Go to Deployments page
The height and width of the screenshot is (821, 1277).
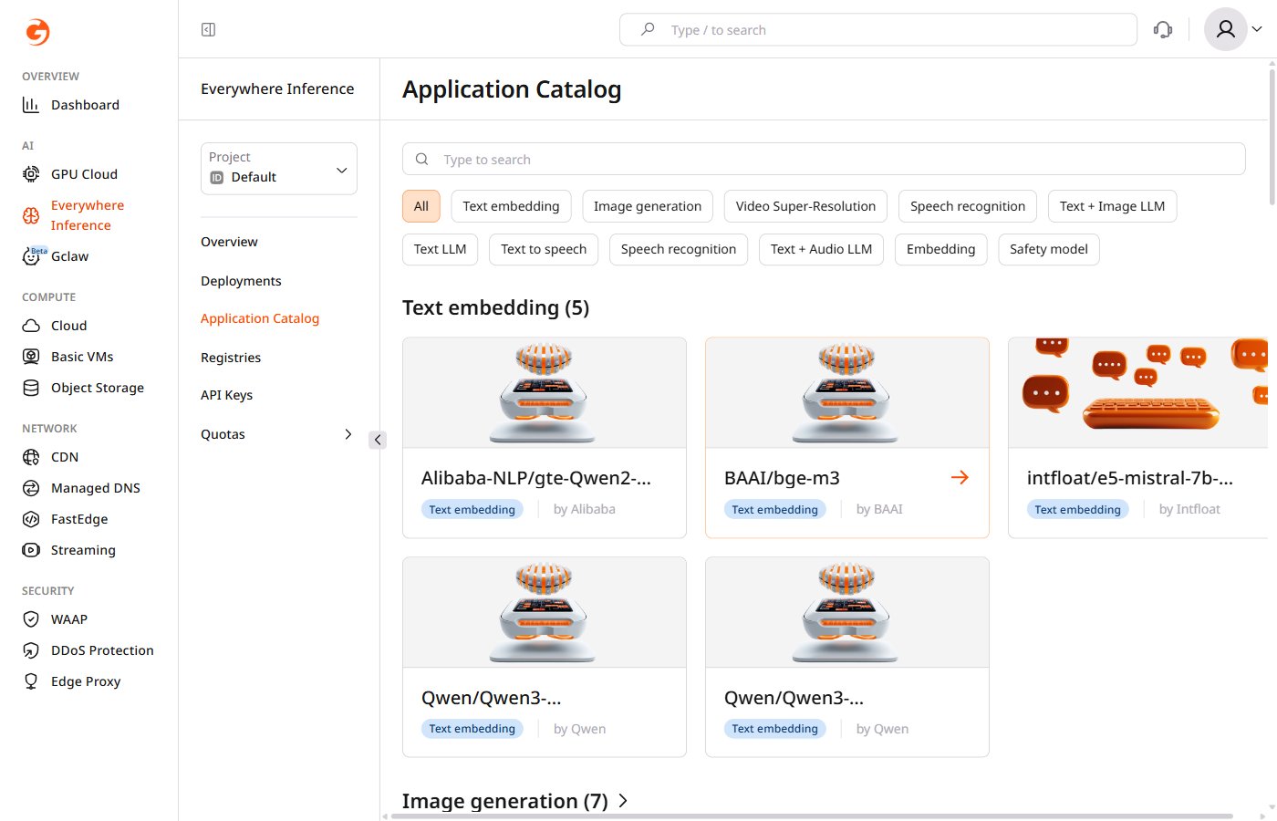[241, 281]
